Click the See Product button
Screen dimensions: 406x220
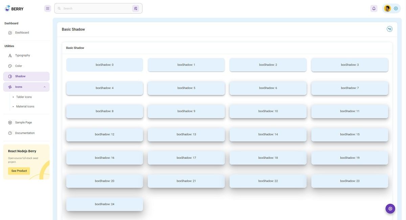[x=19, y=170]
